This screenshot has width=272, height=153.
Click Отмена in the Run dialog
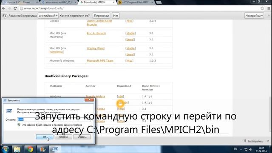63,137
